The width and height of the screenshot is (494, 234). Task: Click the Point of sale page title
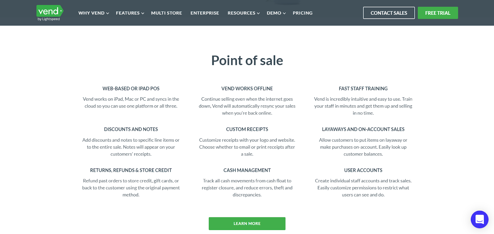[x=247, y=61]
